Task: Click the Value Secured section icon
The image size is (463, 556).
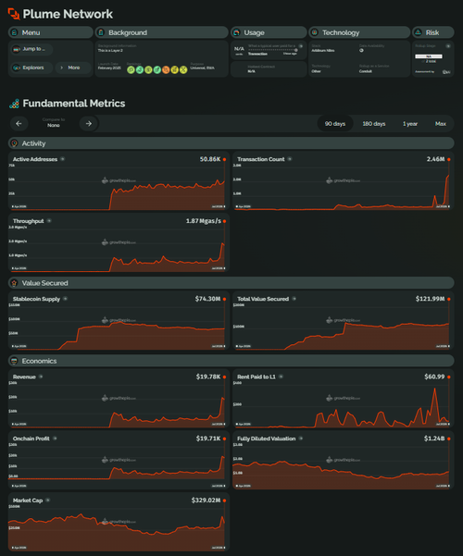Action: pyautogui.click(x=14, y=283)
